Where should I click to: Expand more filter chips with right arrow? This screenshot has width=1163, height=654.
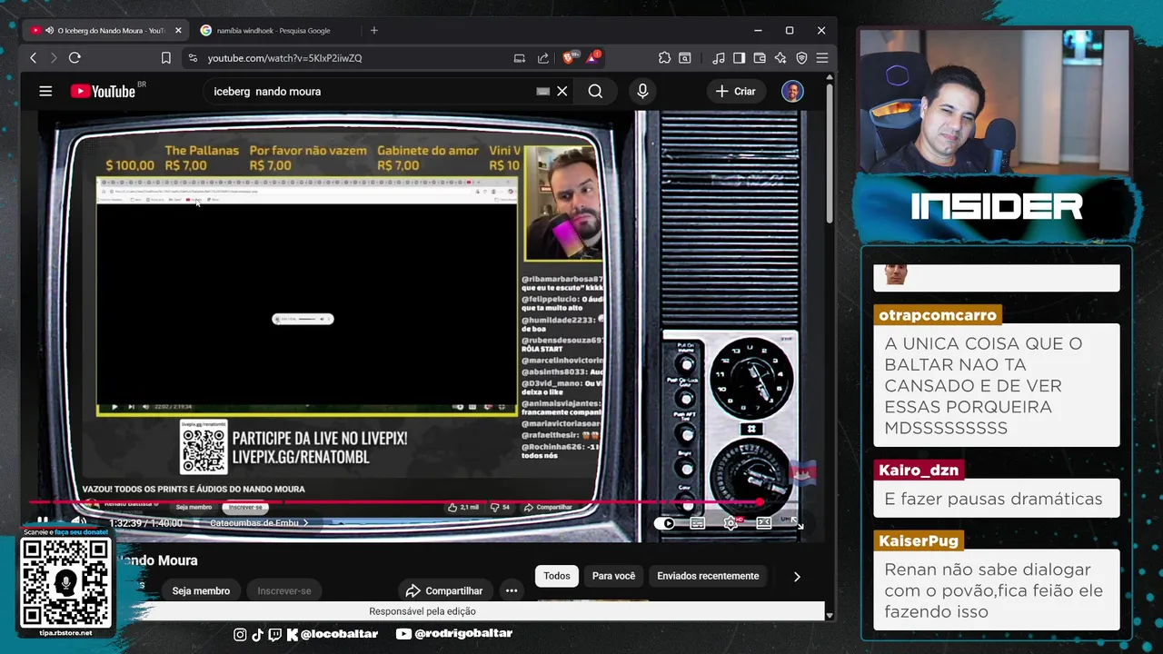tap(797, 576)
